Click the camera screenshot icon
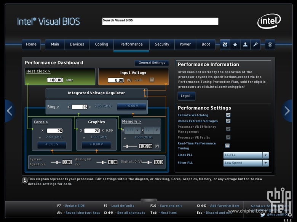Image resolution: width=297 pixels, height=222 pixels. (225, 44)
